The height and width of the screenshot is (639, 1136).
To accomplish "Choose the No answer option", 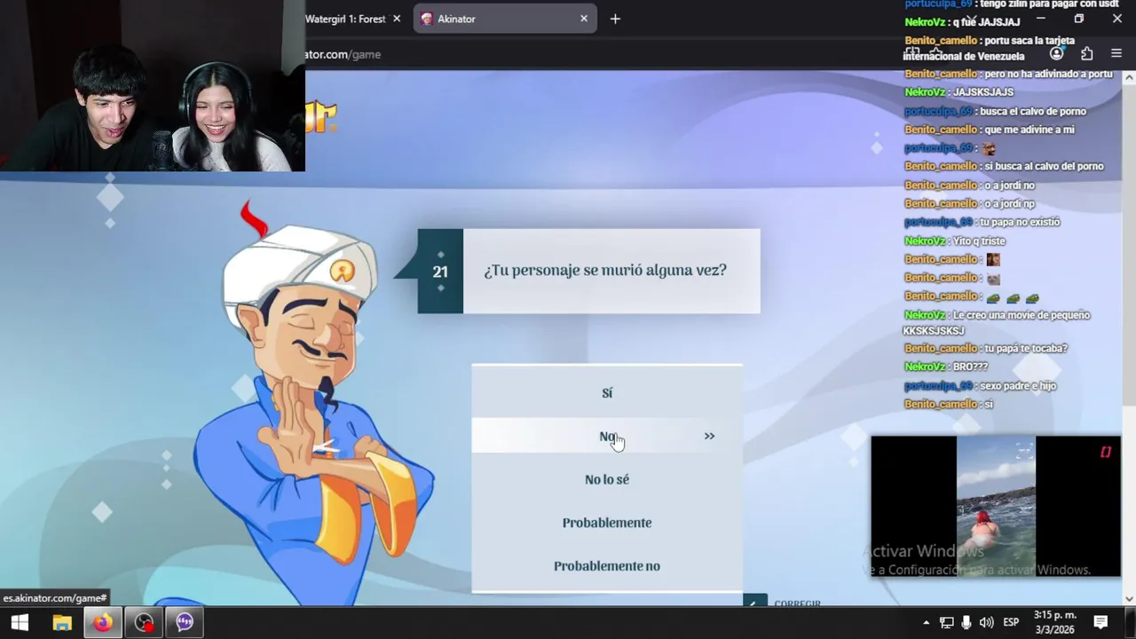I will click(x=607, y=436).
